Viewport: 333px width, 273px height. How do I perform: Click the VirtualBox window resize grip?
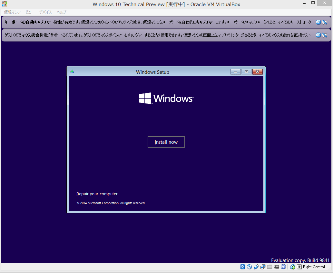(x=329, y=268)
